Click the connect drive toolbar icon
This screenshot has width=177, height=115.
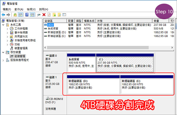(x=39, y=15)
